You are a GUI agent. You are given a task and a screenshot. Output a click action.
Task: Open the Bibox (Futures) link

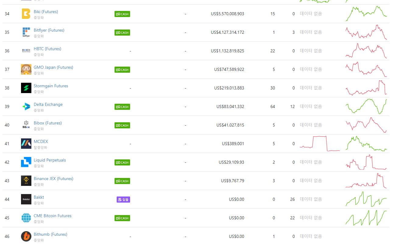tap(48, 123)
